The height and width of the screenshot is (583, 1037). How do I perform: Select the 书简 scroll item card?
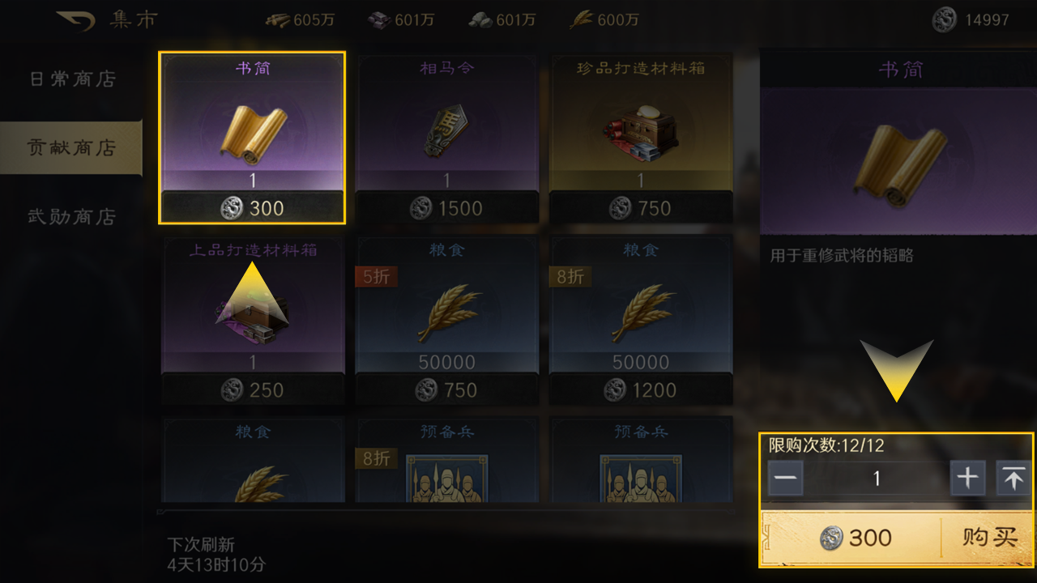coord(252,138)
